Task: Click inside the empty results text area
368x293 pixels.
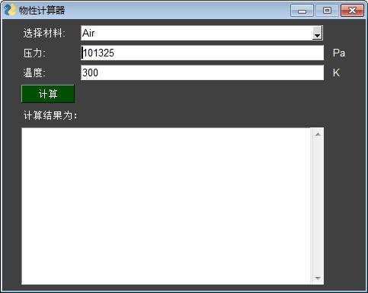Action: [166, 206]
